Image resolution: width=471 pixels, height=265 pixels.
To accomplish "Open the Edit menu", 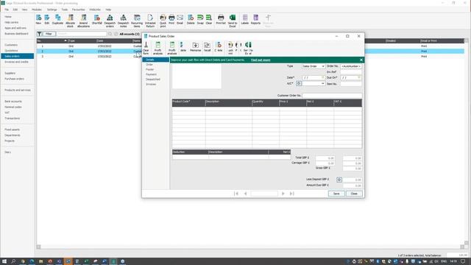I will (15, 10).
